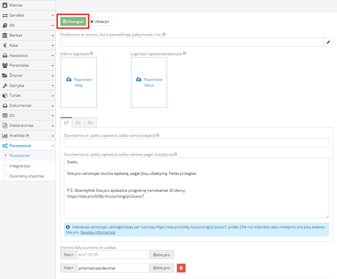Open the Daugiau informacijos link

[x=98, y=233]
